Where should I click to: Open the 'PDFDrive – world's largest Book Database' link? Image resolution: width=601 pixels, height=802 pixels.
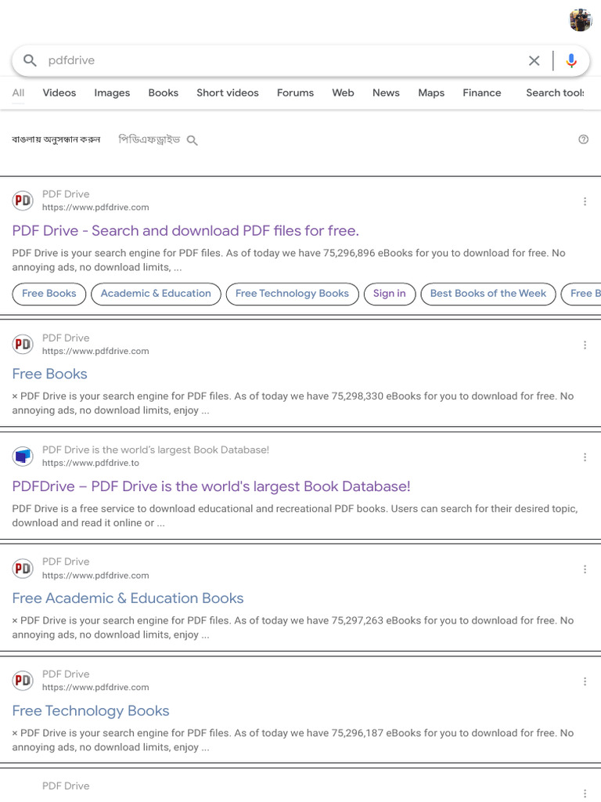[211, 486]
